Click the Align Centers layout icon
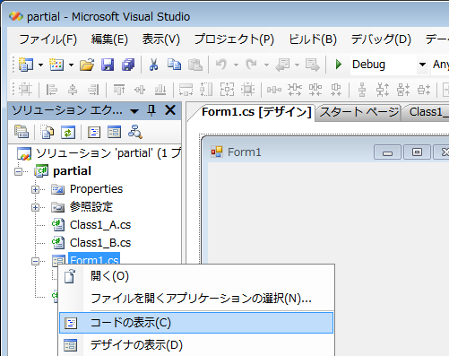This screenshot has height=356, width=449. pos(73,90)
